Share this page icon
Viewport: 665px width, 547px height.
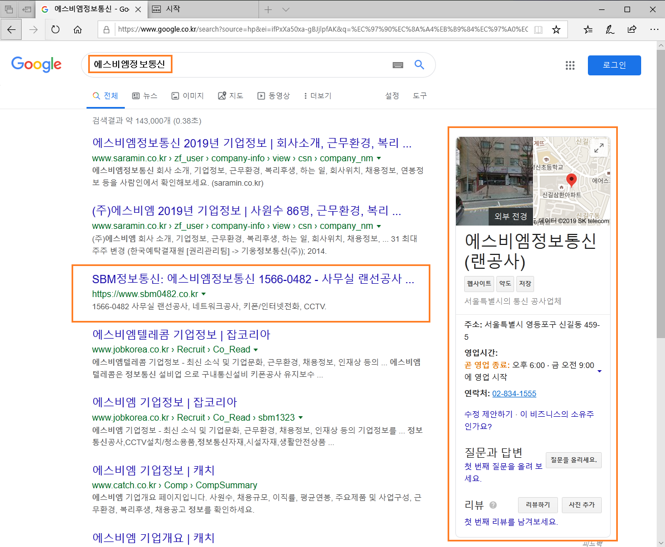pyautogui.click(x=632, y=30)
